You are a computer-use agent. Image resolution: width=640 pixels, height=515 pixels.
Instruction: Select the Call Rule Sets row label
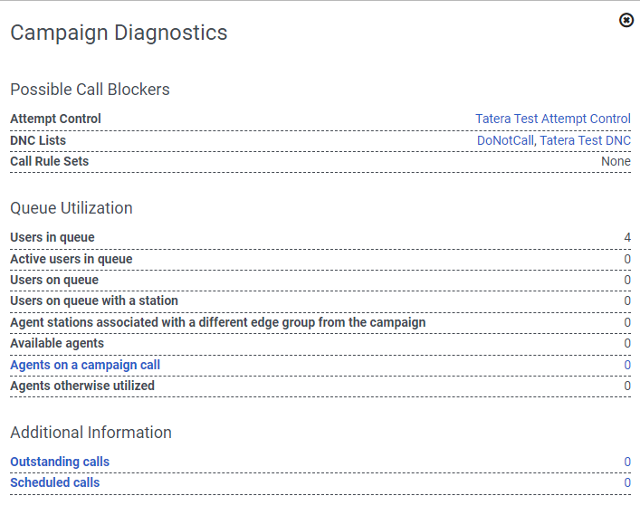(50, 161)
